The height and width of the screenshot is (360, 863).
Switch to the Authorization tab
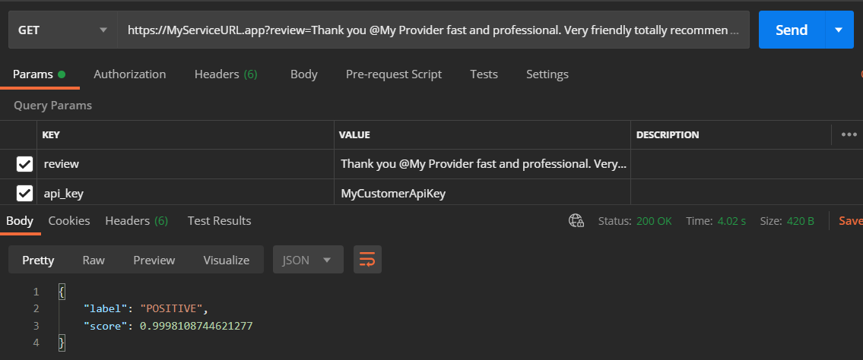[x=130, y=74]
